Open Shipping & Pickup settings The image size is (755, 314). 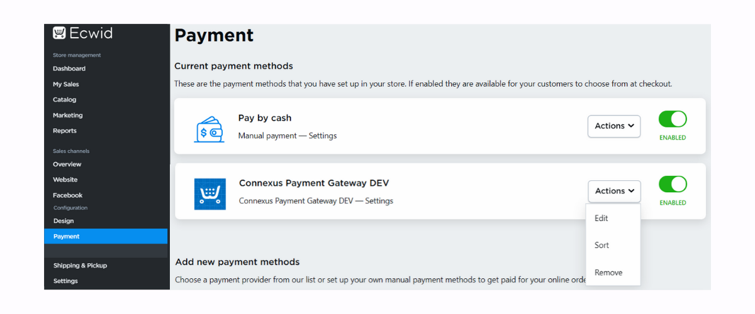click(x=81, y=266)
